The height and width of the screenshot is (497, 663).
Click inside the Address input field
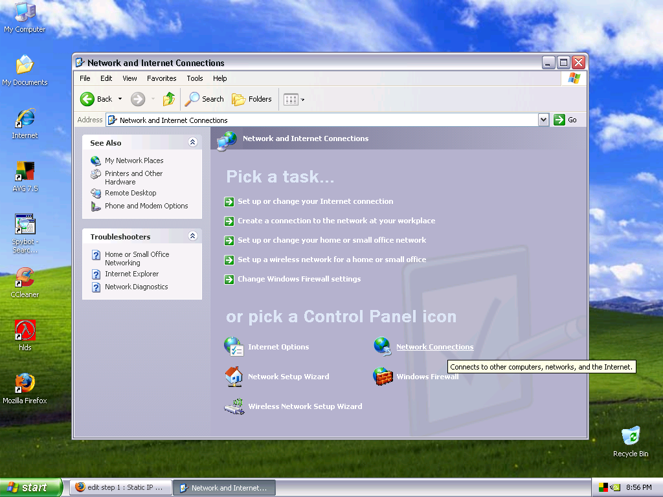point(322,120)
